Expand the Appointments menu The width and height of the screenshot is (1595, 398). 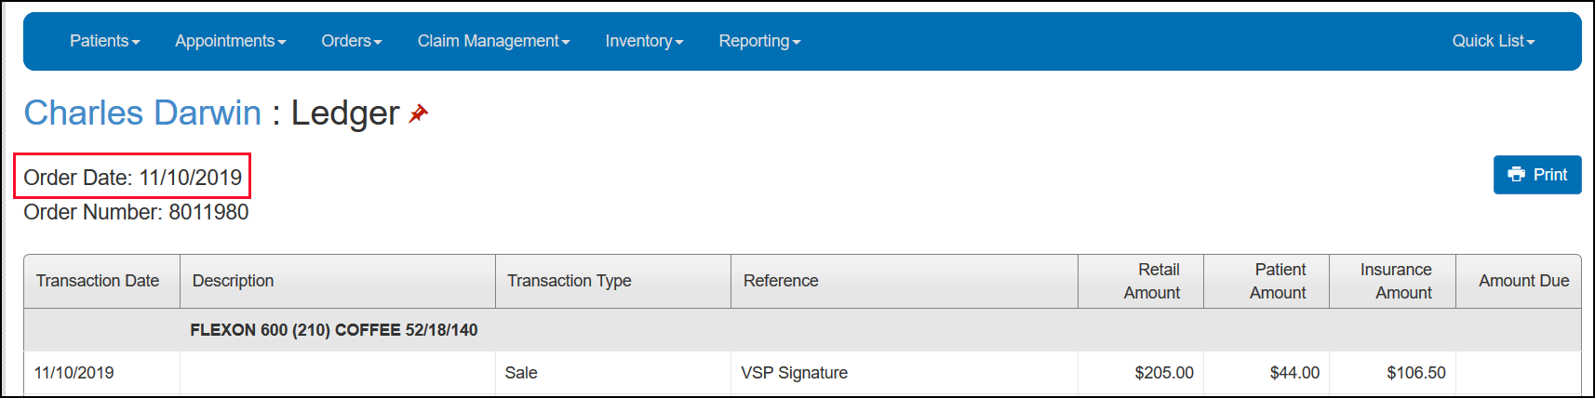[x=230, y=41]
